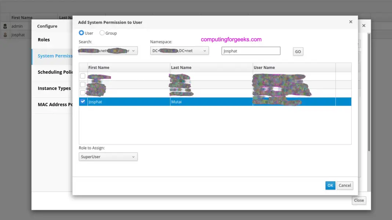
Task: Confirm permission assignment with OK
Action: pos(330,185)
